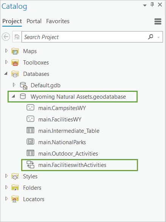Close the Catalog pane

click(x=160, y=5)
